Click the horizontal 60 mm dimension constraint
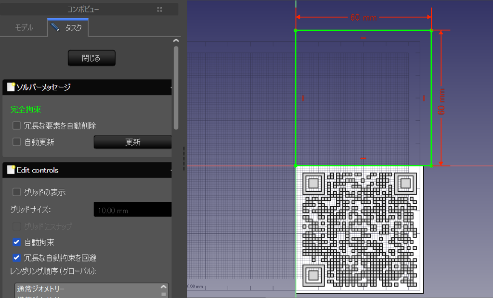Screen dimensions: 493x298 pos(363,18)
